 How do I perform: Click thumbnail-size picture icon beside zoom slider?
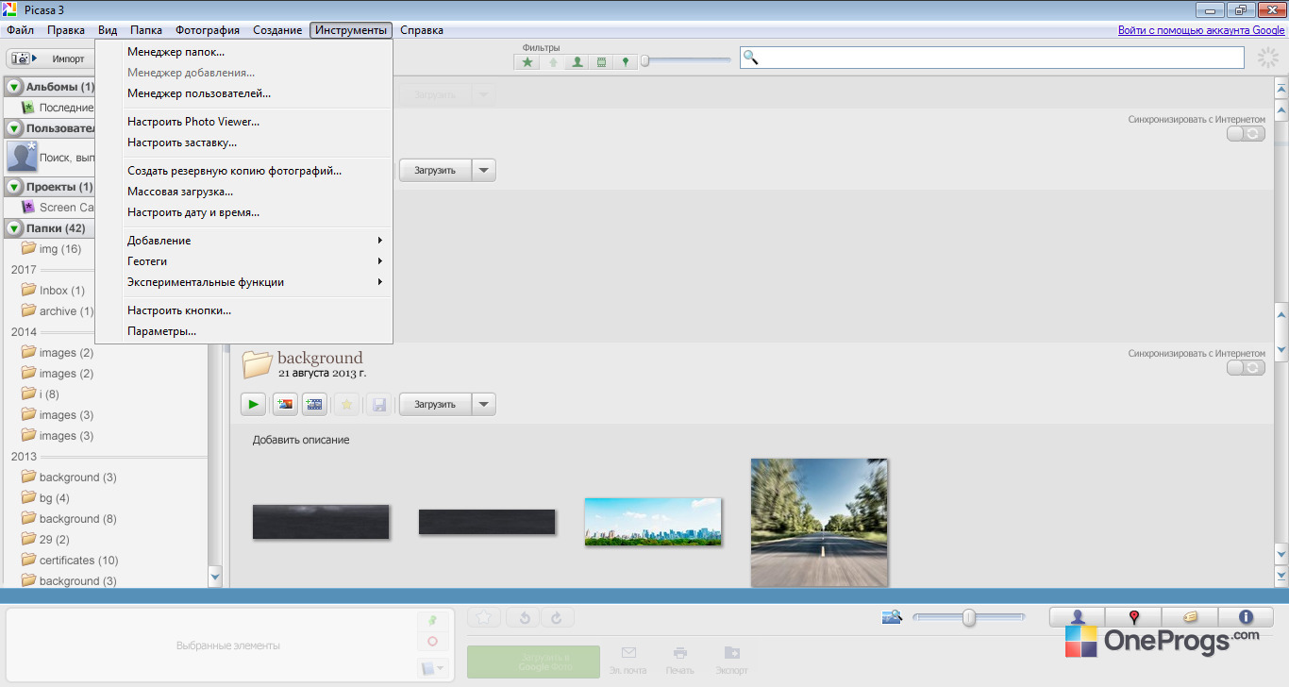892,617
